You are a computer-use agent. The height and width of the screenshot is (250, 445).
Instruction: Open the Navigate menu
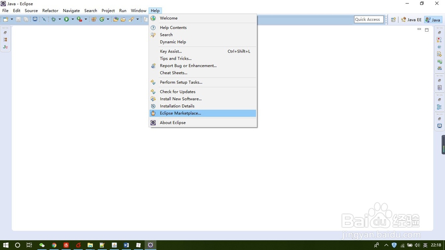[71, 11]
